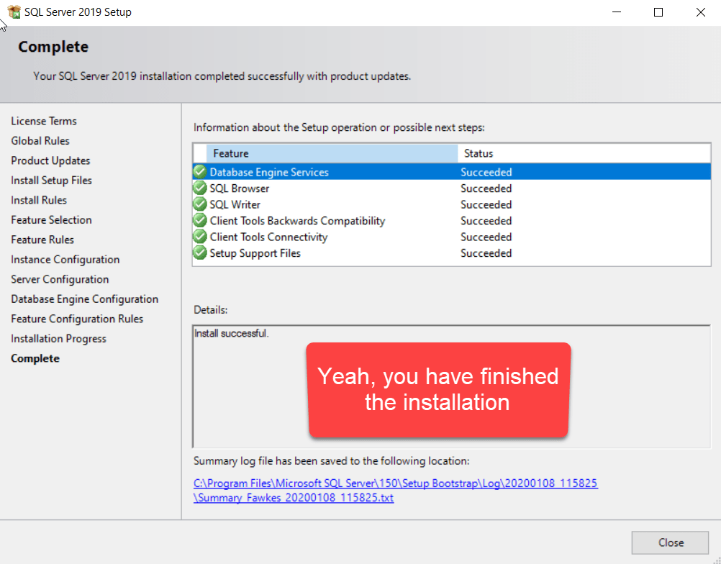Select Client Tools Connectivity row
721x564 pixels.
click(x=452, y=237)
